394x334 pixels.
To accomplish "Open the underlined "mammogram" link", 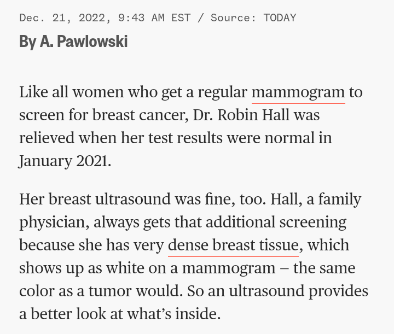I will click(298, 92).
